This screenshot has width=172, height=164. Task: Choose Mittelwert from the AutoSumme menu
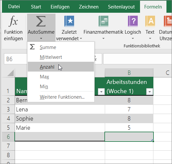click(61, 57)
